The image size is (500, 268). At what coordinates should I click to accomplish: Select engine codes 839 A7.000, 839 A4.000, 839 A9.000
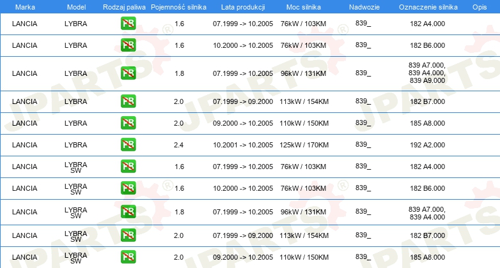[x=427, y=73]
